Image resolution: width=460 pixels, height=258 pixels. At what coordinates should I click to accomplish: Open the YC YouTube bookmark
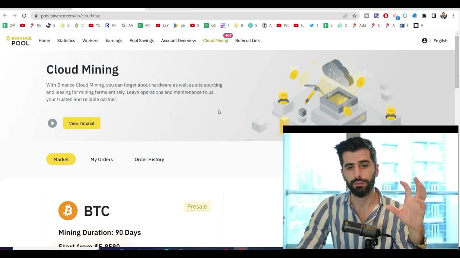[x=94, y=25]
